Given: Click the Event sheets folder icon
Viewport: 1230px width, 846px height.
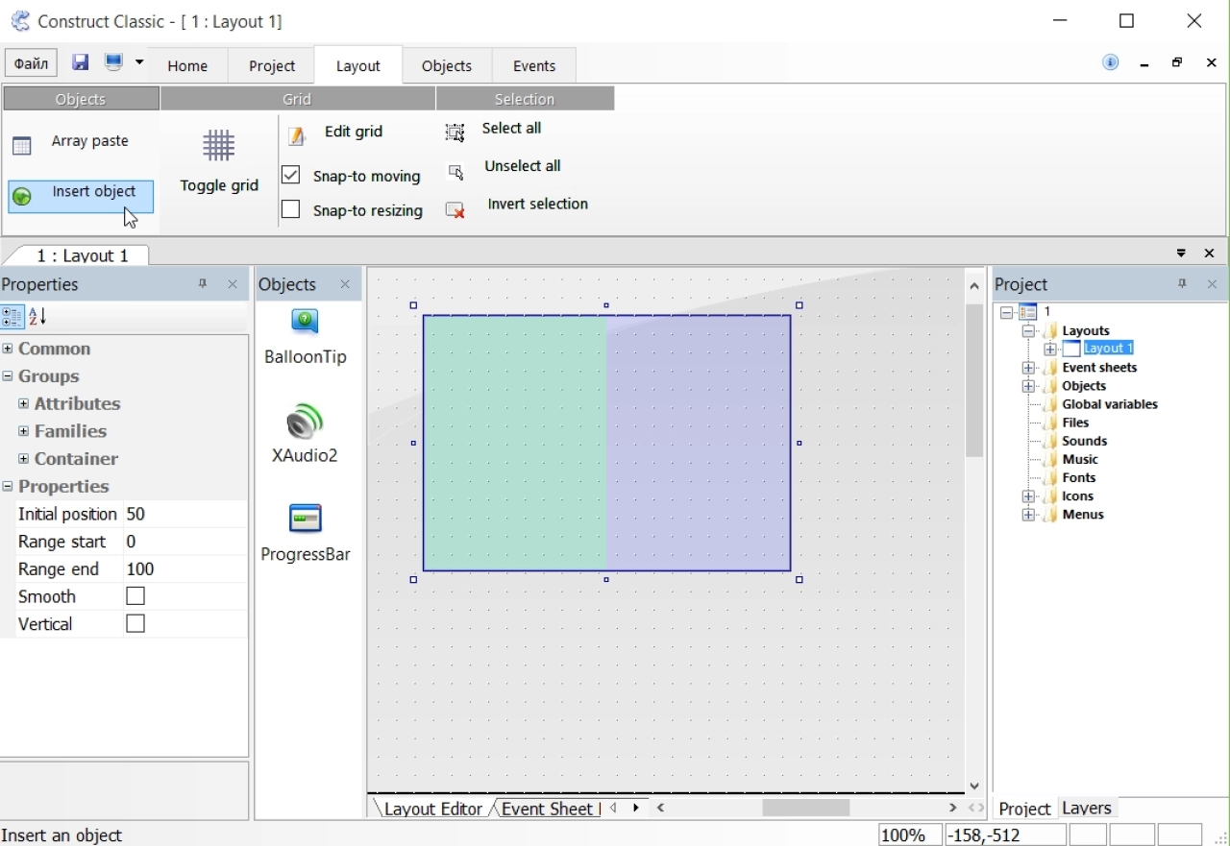Looking at the screenshot, I should [1050, 368].
